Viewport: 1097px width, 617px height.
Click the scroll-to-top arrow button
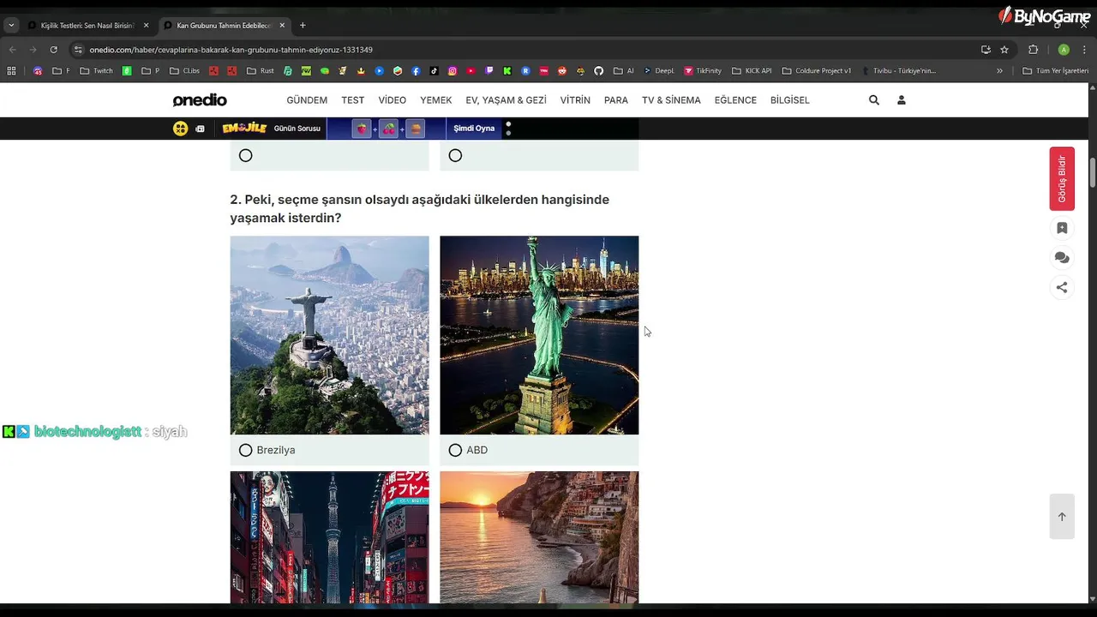(1062, 517)
